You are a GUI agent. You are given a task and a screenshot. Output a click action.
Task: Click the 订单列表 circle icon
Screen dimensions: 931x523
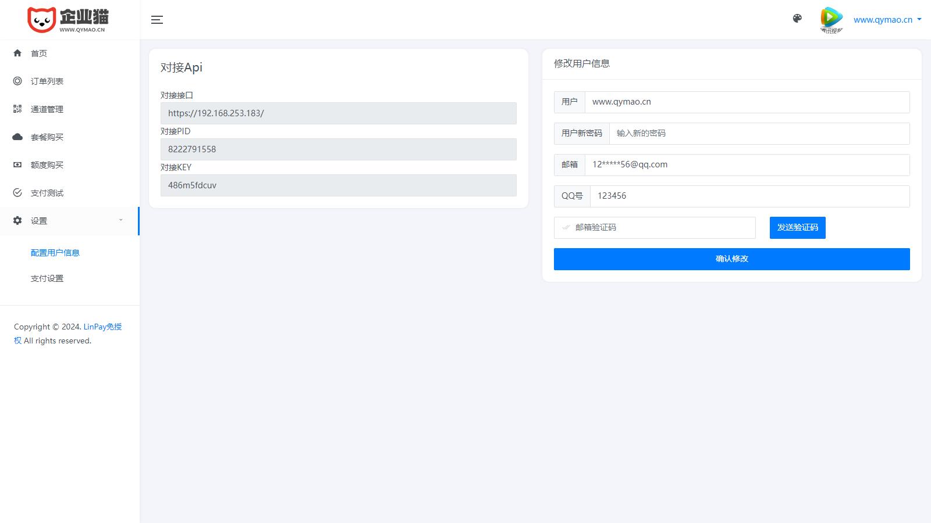[17, 81]
